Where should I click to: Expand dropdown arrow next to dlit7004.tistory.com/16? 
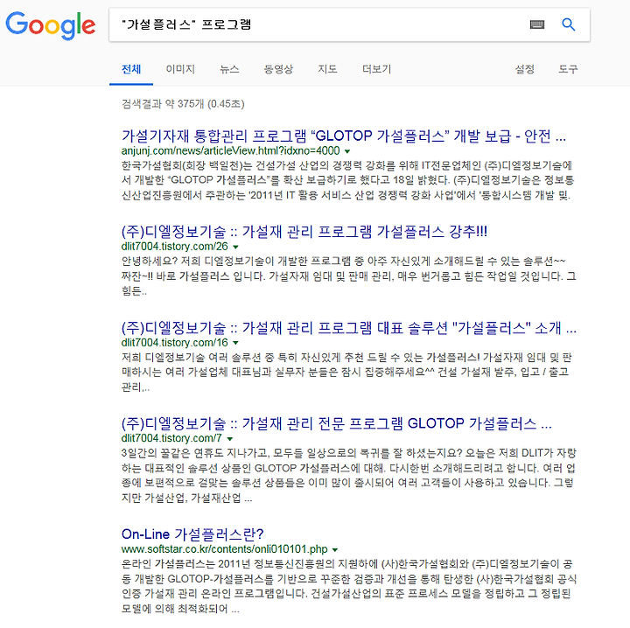coord(235,343)
